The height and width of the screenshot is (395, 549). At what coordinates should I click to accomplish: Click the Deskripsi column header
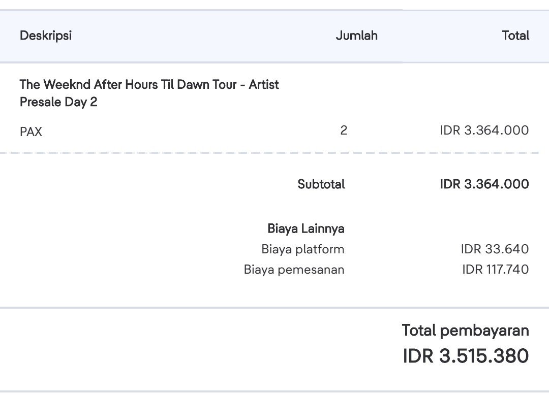[46, 36]
